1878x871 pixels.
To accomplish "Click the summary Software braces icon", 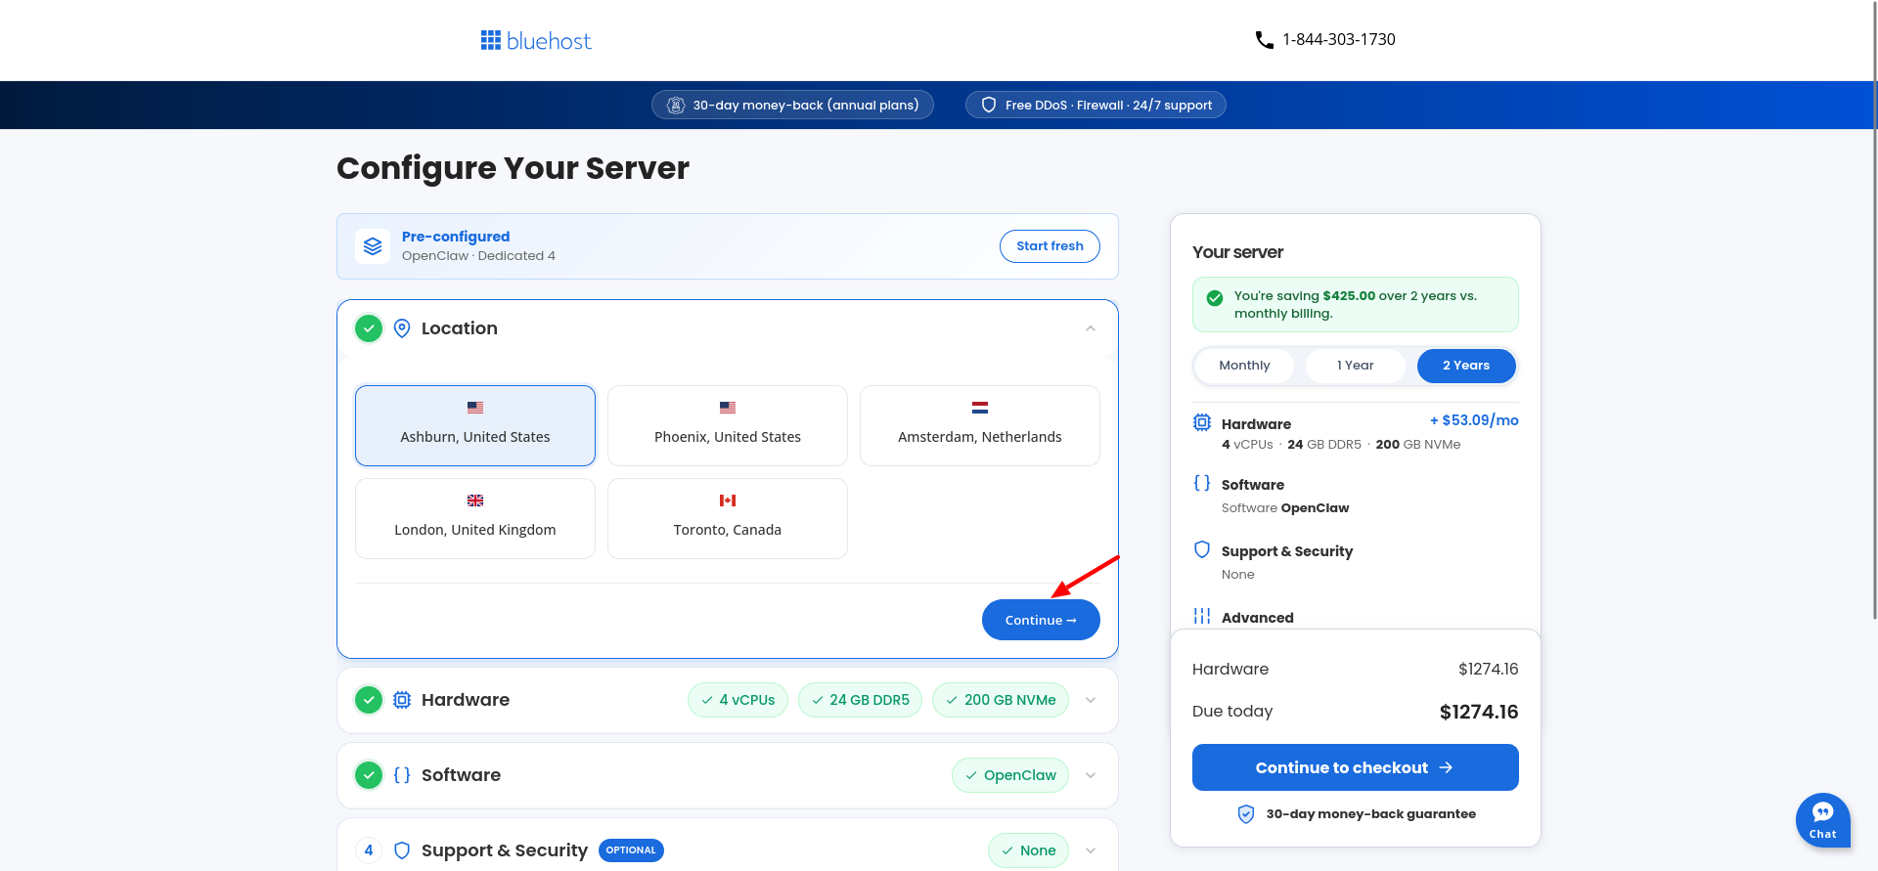I will point(1202,483).
